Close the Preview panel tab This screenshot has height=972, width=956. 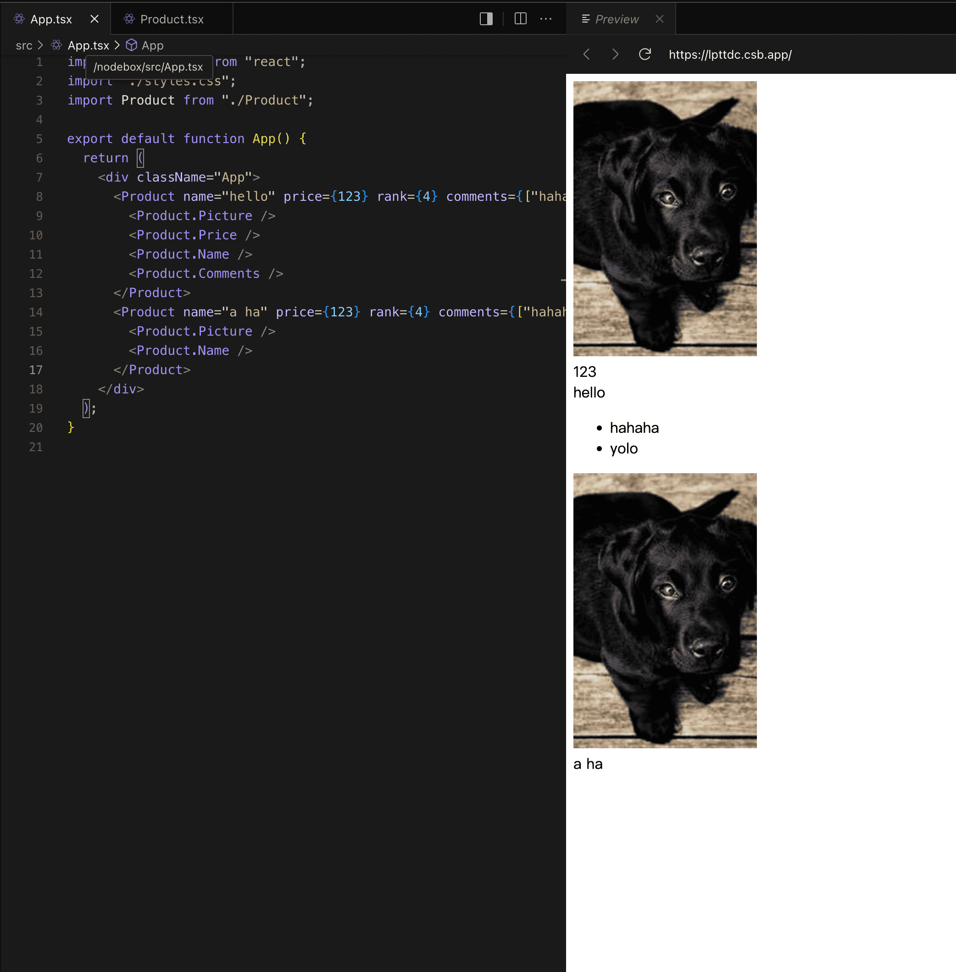coord(659,19)
